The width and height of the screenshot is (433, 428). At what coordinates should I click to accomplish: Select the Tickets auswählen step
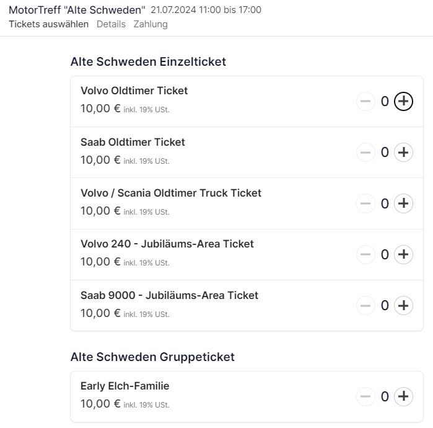tap(48, 24)
